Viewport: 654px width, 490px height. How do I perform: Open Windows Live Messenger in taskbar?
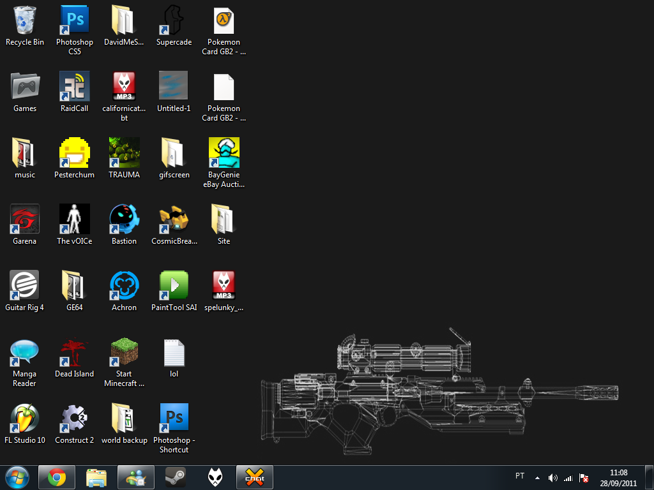[136, 477]
